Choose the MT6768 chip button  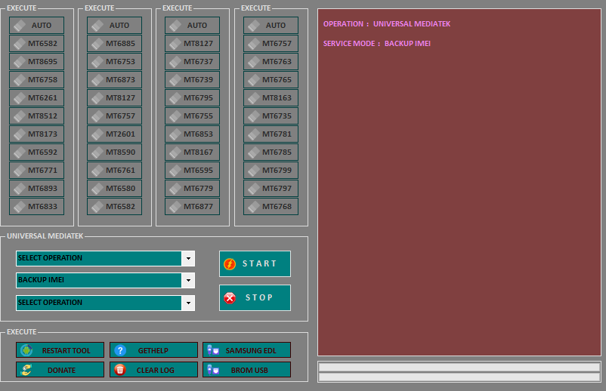(271, 207)
